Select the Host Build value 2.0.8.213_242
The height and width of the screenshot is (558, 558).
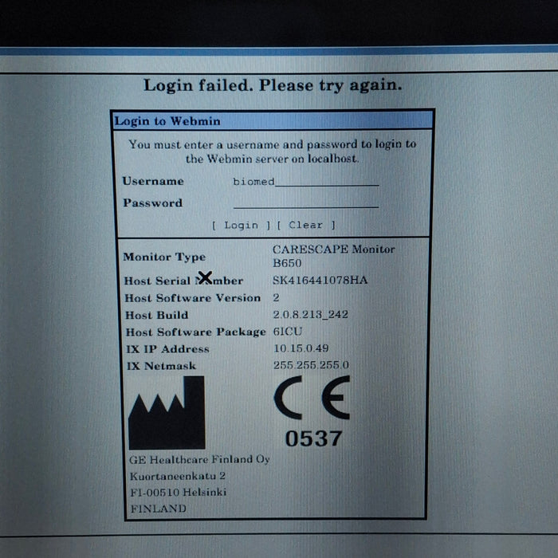tap(310, 315)
